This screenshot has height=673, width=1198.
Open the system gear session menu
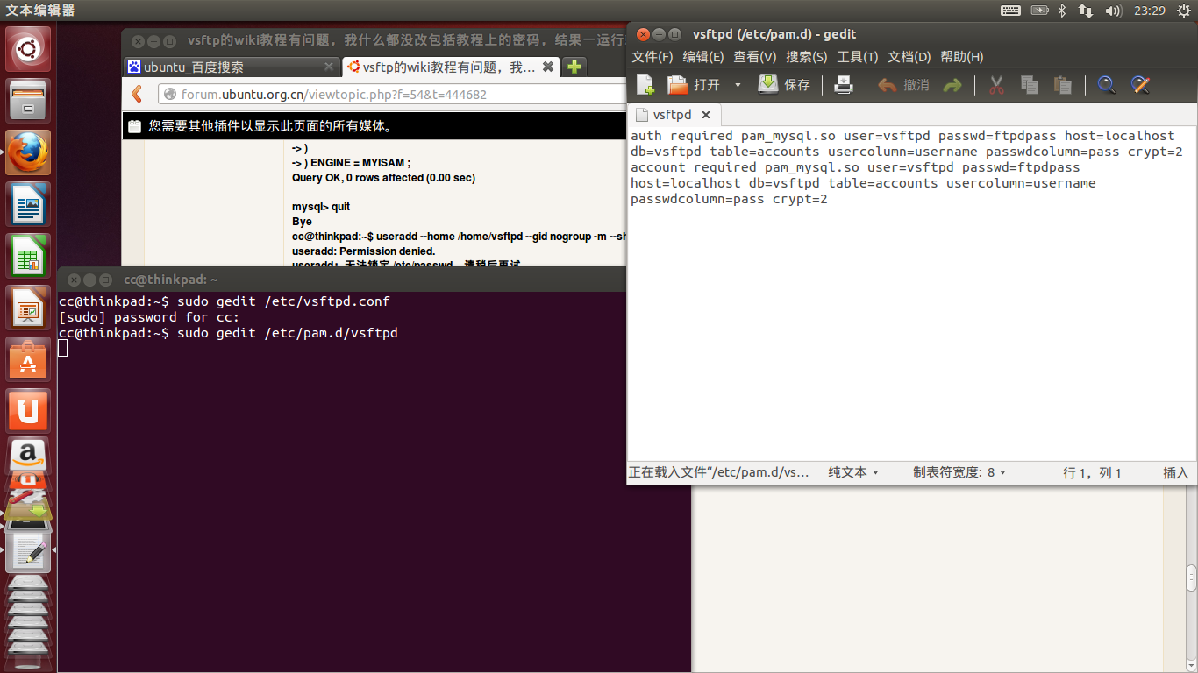(1184, 11)
